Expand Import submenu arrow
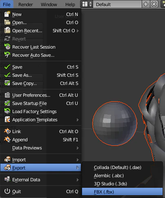 78,160
